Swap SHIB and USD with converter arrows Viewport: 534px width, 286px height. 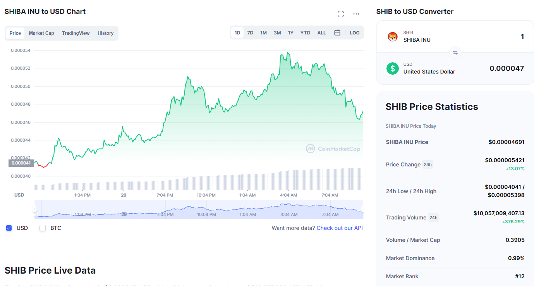pos(455,53)
